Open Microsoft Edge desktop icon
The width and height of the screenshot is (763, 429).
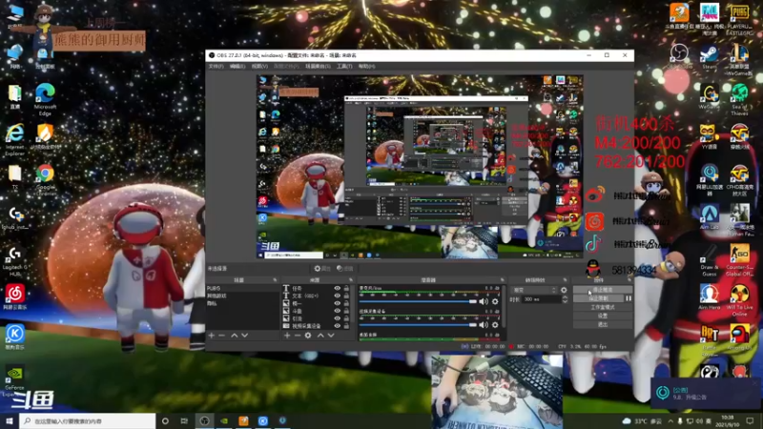(45, 99)
